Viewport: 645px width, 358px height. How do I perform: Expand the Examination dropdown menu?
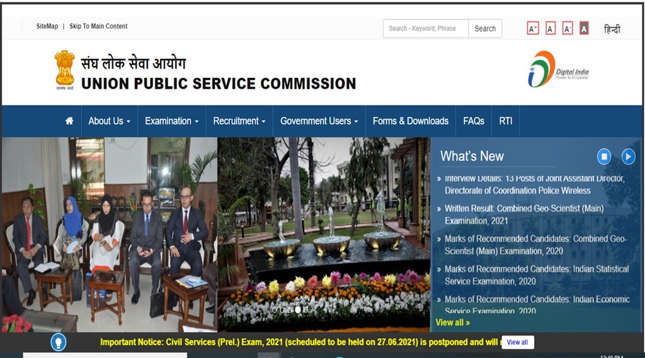(171, 121)
